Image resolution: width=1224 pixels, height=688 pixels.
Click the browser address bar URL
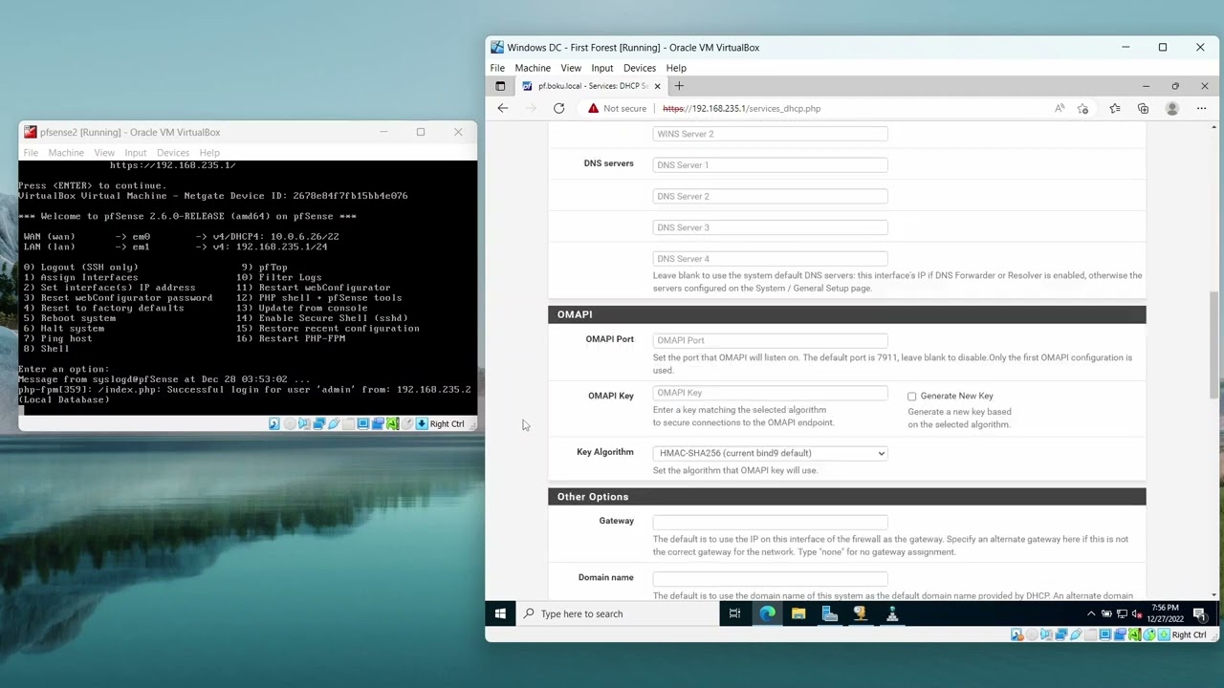(741, 108)
